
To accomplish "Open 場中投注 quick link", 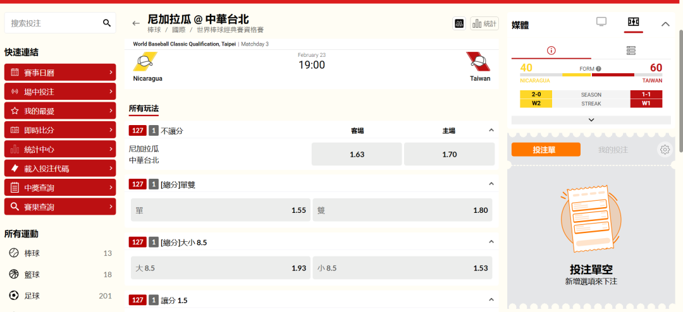I will (60, 92).
